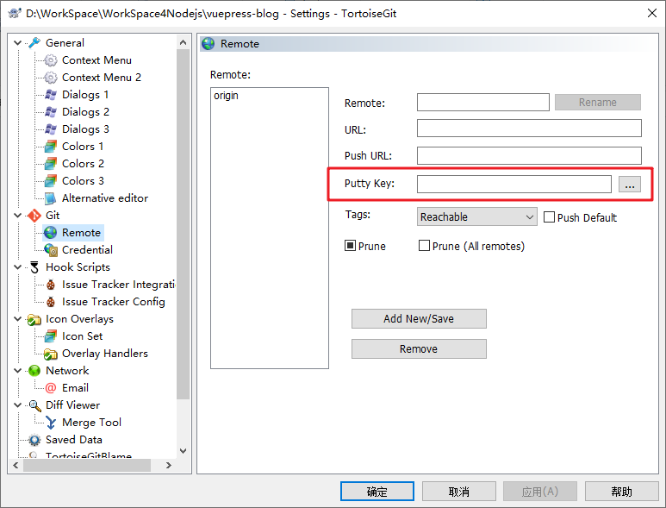Image resolution: width=666 pixels, height=508 pixels.
Task: Click the Email at-sign icon
Action: (51, 388)
